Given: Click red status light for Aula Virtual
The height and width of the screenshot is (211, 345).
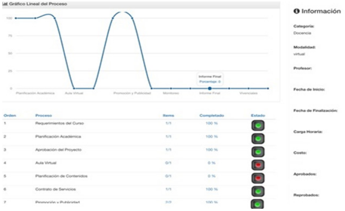Looking at the screenshot, I should 258,165.
